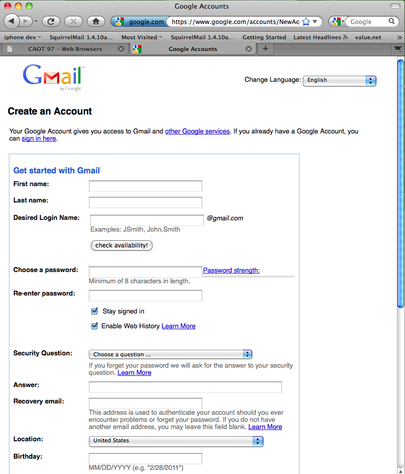
Task: Open Learn More under security question text
Action: click(134, 372)
